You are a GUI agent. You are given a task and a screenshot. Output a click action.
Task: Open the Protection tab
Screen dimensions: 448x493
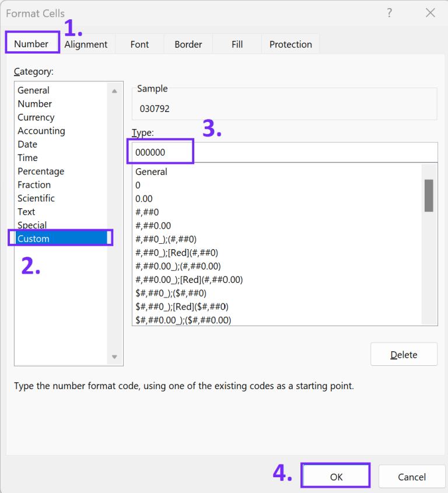point(290,44)
